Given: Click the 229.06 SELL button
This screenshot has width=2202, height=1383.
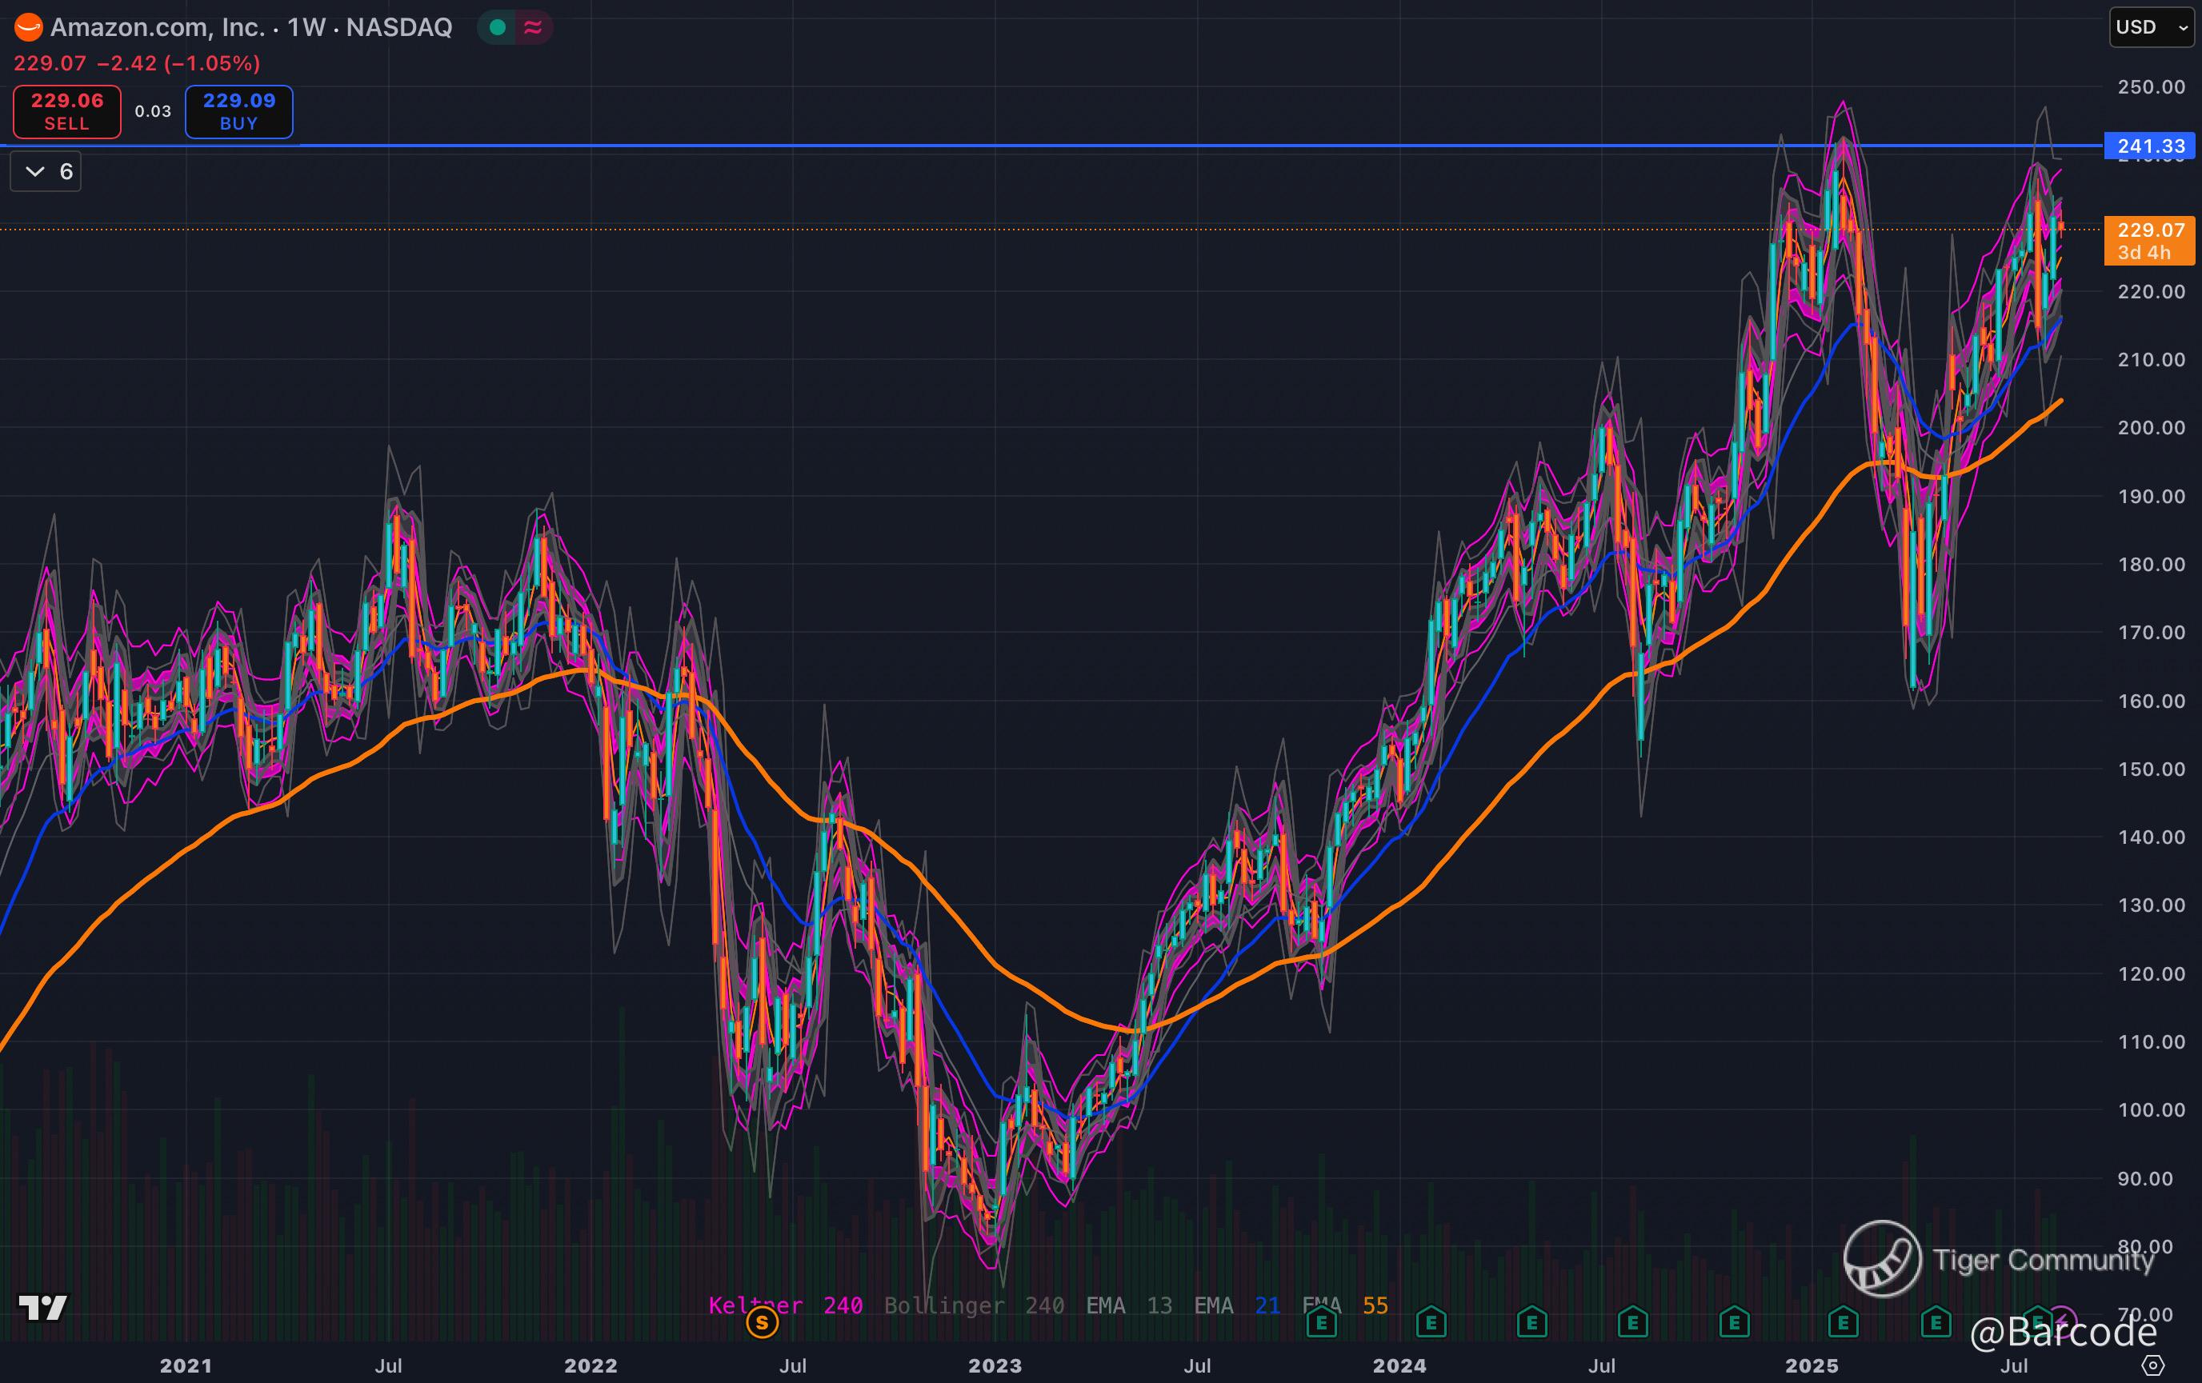Looking at the screenshot, I should pos(66,111).
